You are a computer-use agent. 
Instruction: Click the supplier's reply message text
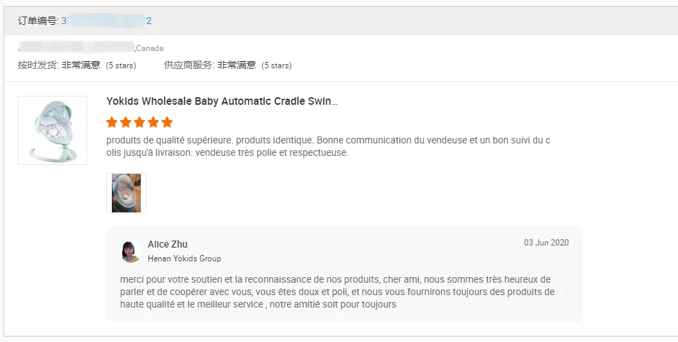[336, 292]
